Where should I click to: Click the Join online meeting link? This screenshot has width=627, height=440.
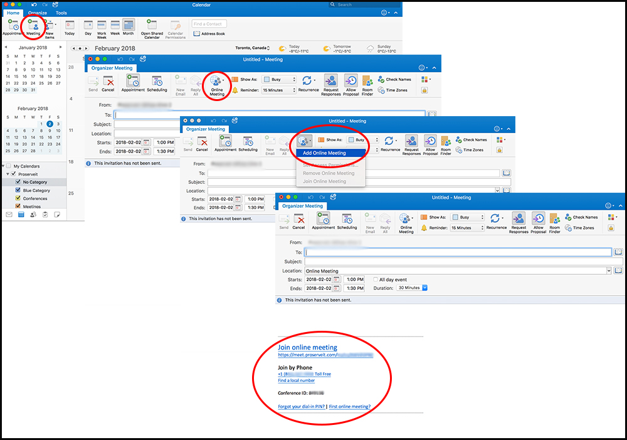point(307,347)
